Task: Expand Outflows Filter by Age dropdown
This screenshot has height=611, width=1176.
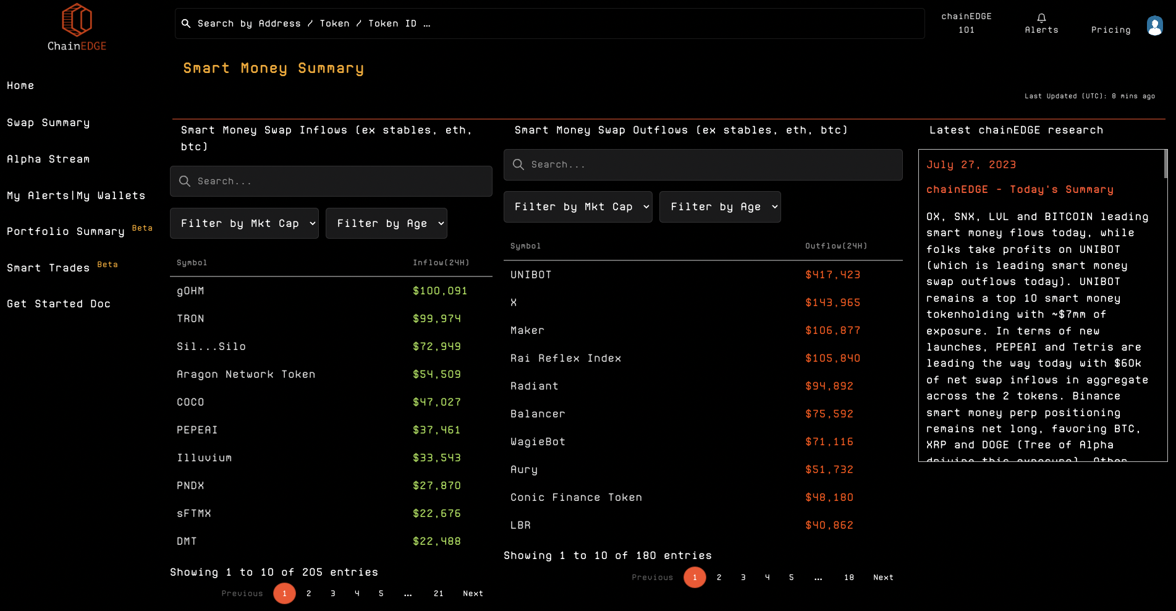Action: point(720,207)
